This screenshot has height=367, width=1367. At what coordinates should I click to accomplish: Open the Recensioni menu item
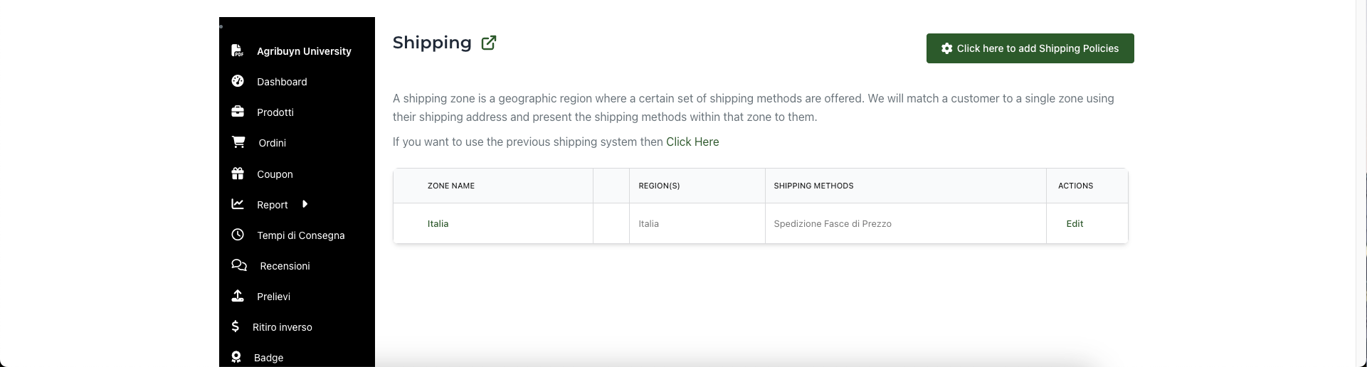pyautogui.click(x=285, y=266)
